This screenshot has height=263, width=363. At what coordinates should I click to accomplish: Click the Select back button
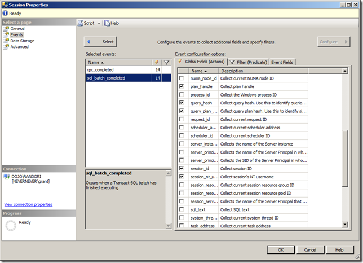(x=100, y=42)
